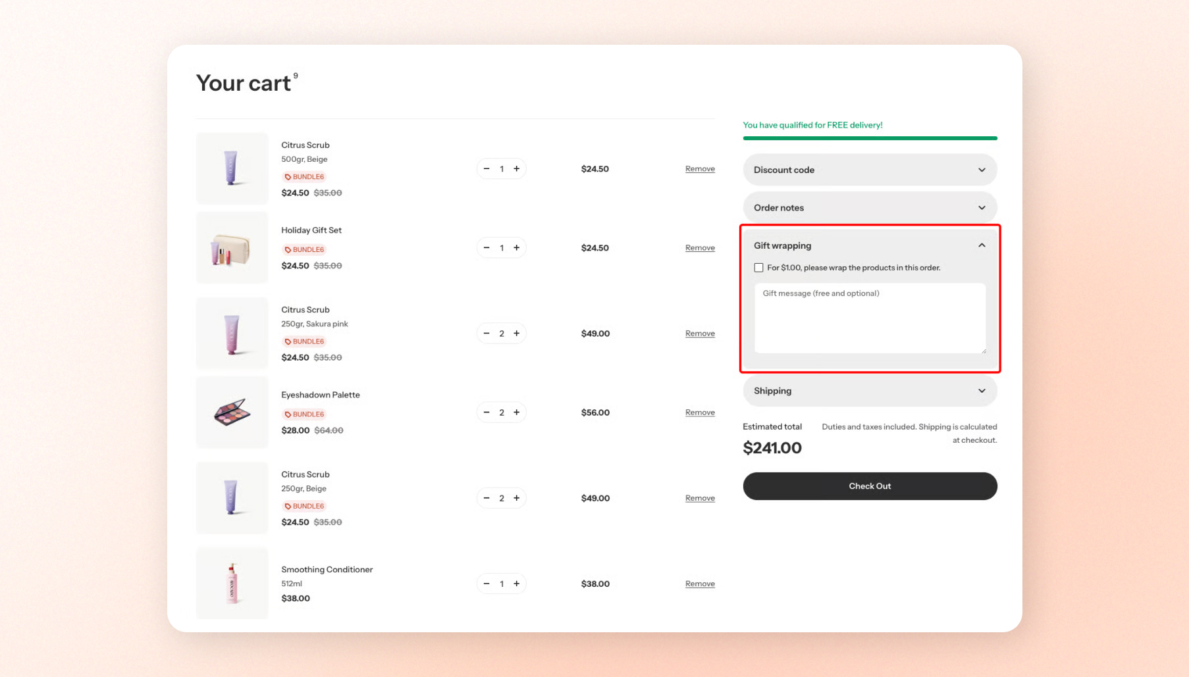
Task: Click the BUNDLE6 tag on Eyeshadown Palette
Action: coord(304,414)
